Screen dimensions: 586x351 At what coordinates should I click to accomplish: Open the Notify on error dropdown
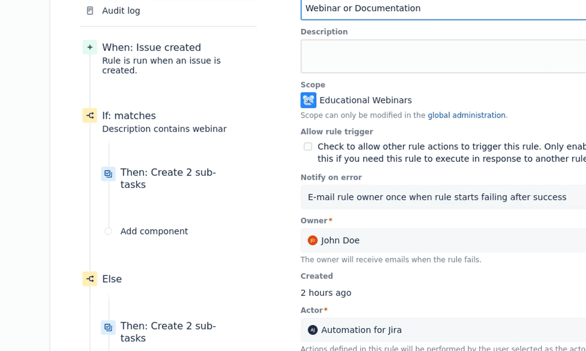tap(443, 197)
